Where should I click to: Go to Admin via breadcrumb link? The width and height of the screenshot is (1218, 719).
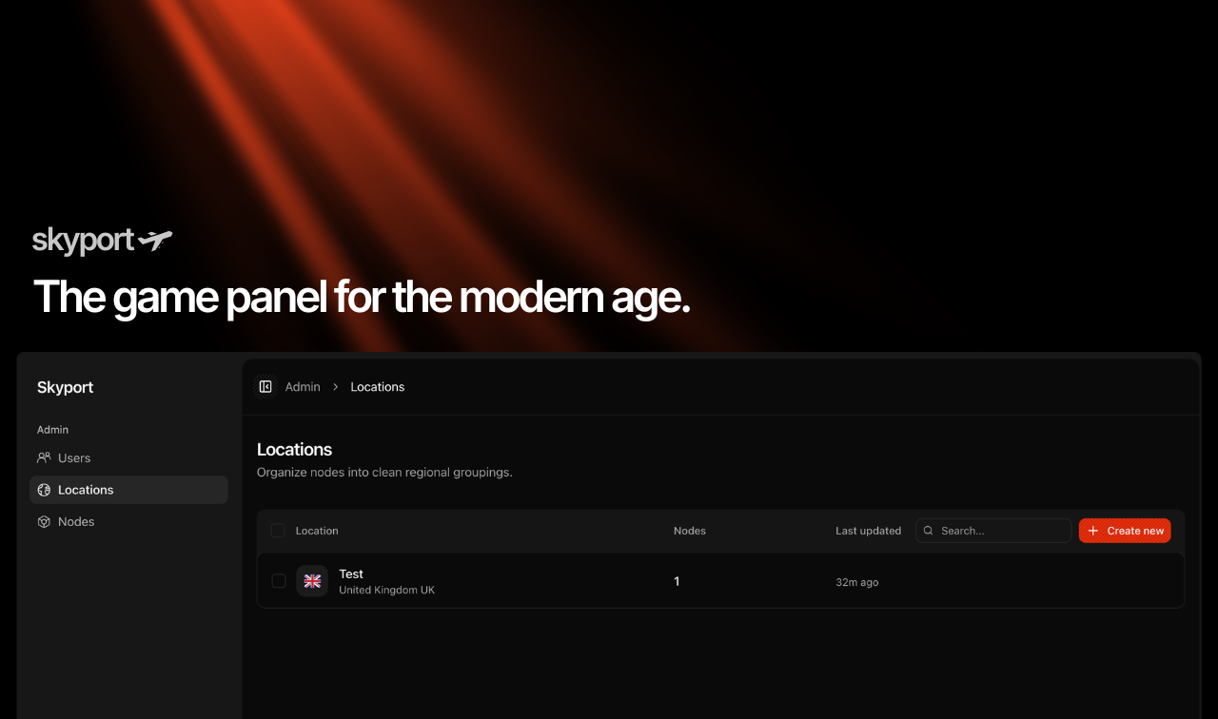tap(303, 387)
